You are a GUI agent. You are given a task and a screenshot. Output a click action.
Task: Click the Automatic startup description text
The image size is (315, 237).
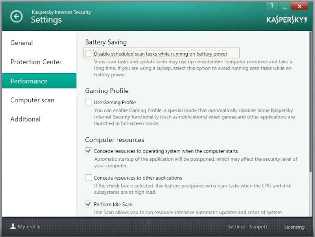click(195, 162)
